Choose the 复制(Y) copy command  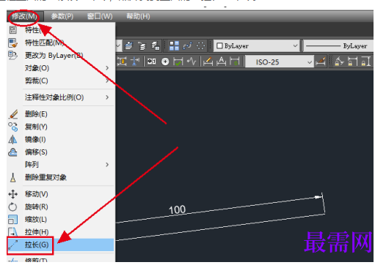click(x=61, y=127)
